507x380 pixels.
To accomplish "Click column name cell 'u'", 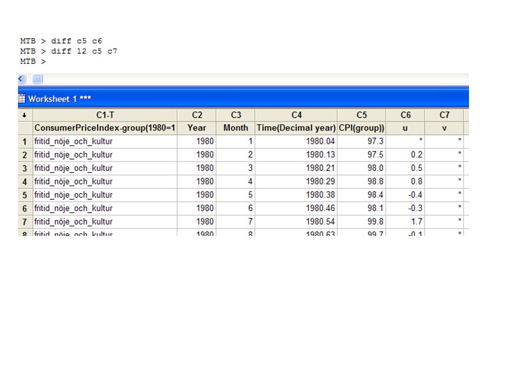I will pos(405,128).
